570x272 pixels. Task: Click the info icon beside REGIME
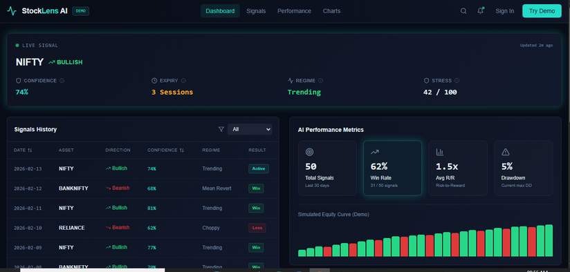point(320,81)
